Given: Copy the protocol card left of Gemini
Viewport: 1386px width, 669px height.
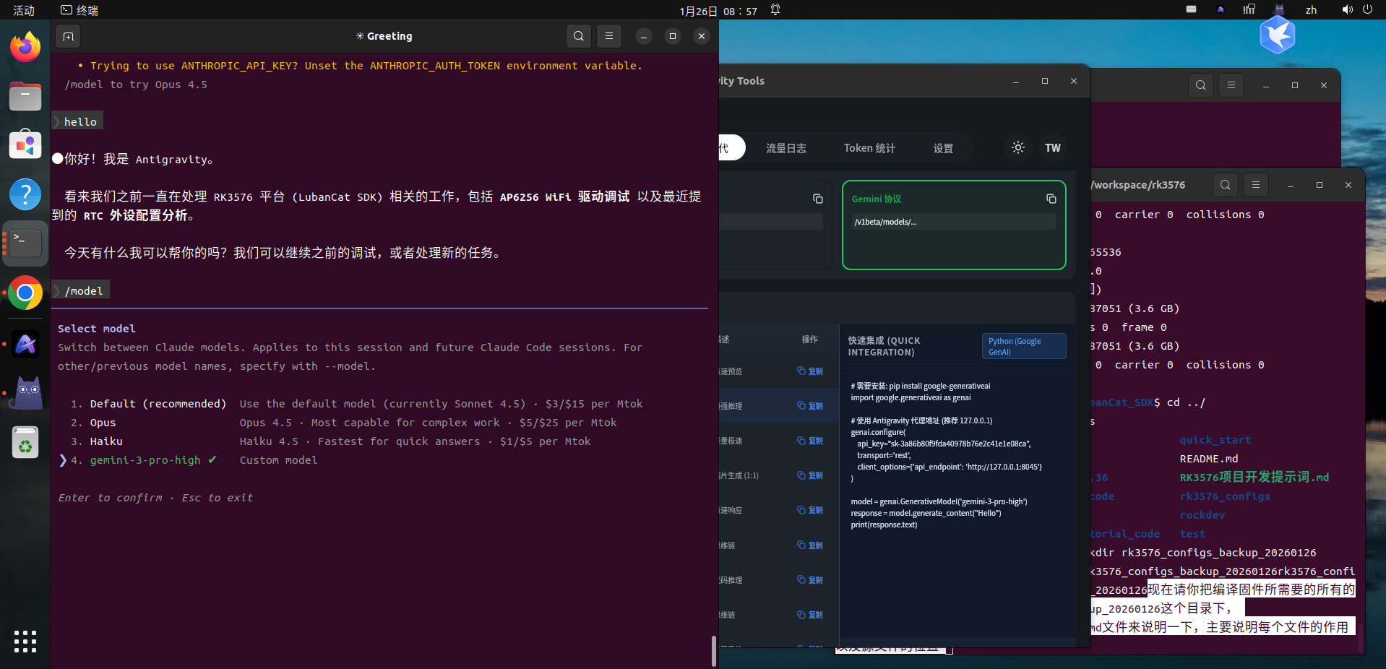Looking at the screenshot, I should pyautogui.click(x=818, y=199).
